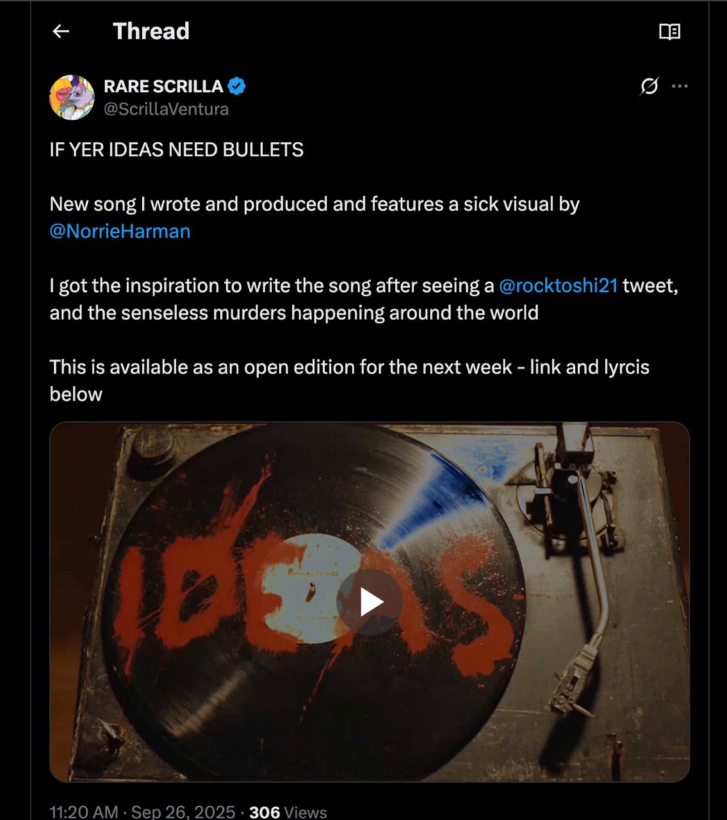727x820 pixels.
Task: Click the blue verified badge
Action: 237,86
